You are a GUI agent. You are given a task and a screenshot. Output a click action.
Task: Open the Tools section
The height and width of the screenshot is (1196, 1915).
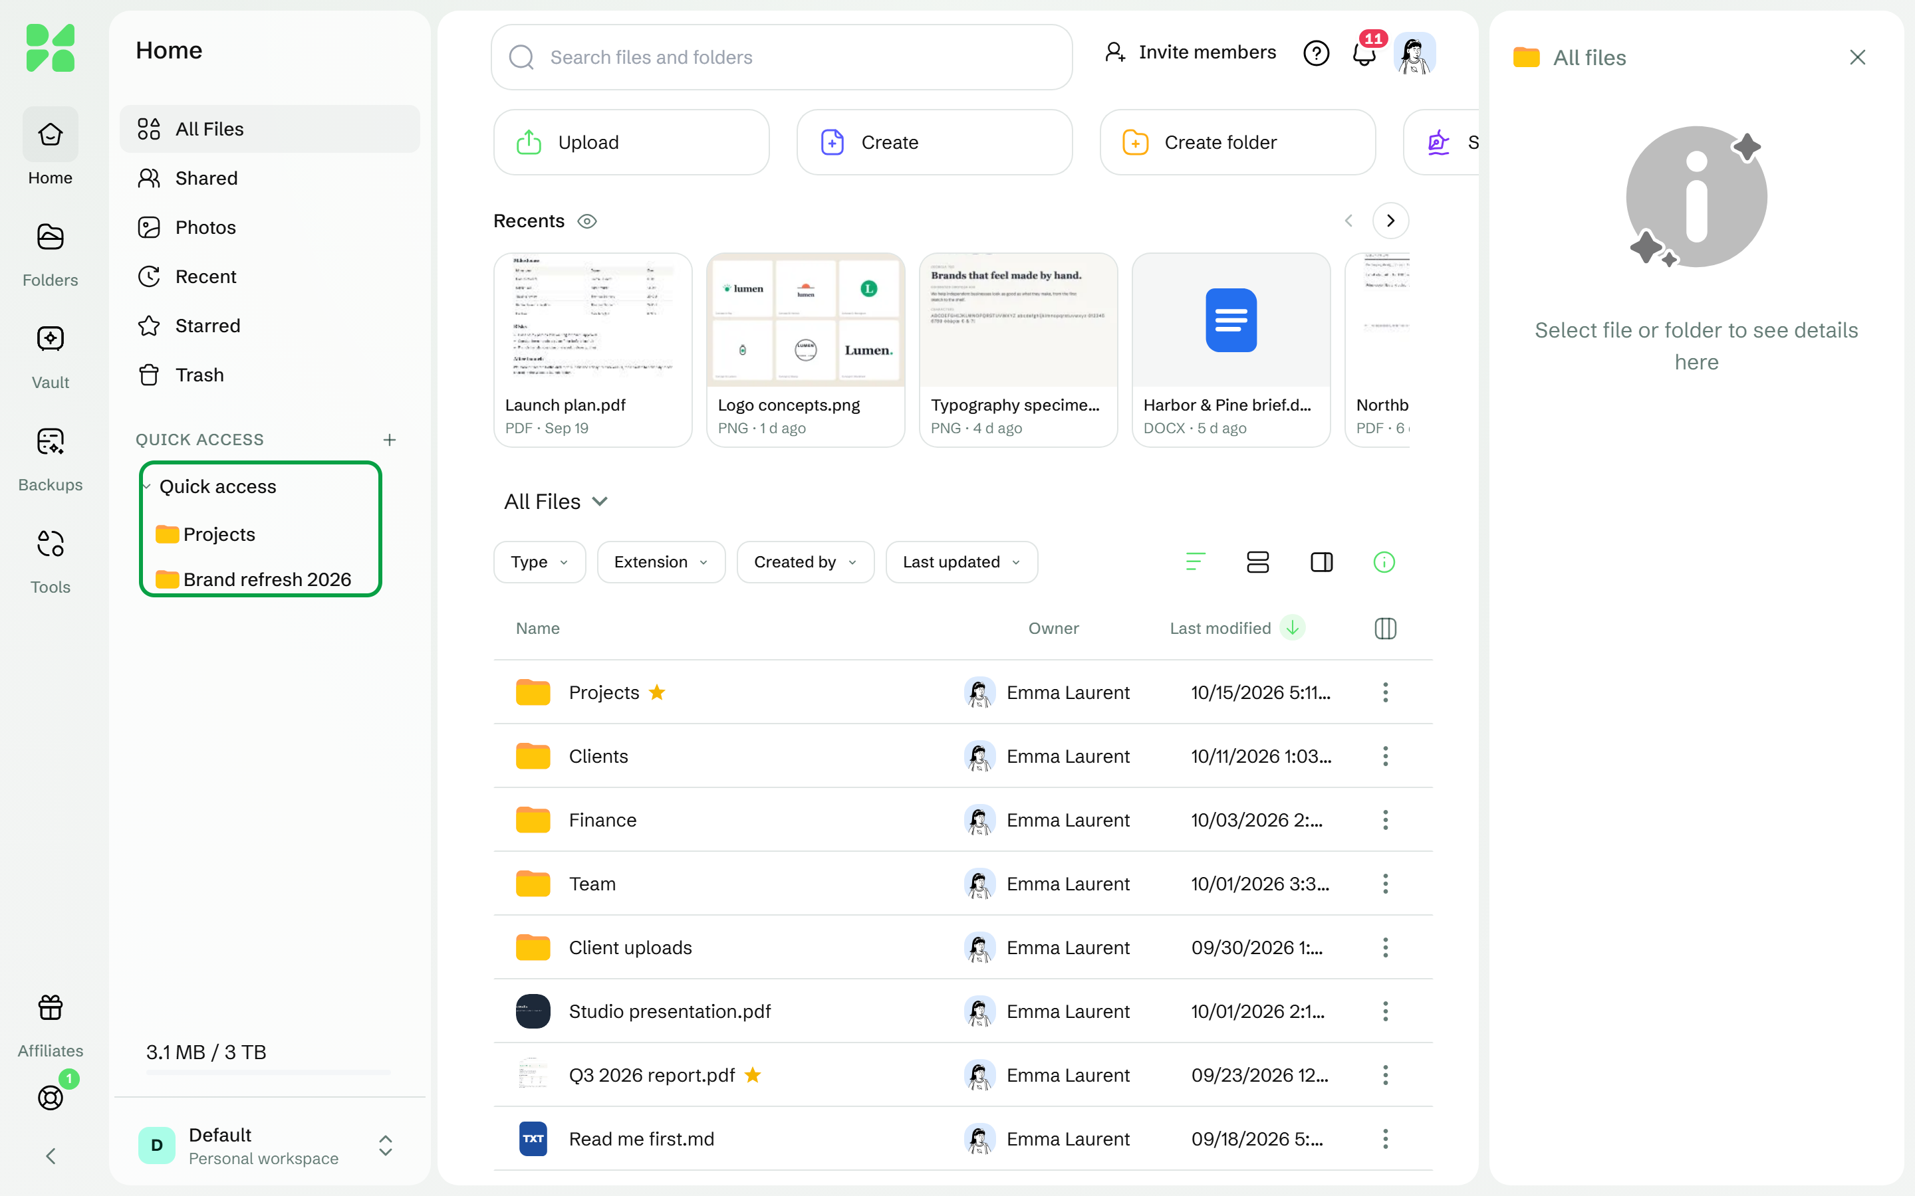[50, 561]
